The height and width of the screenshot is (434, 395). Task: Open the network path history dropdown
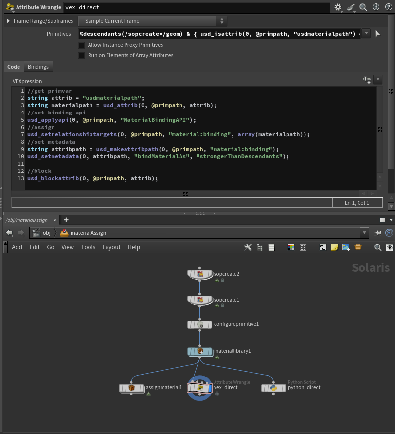pos(364,233)
